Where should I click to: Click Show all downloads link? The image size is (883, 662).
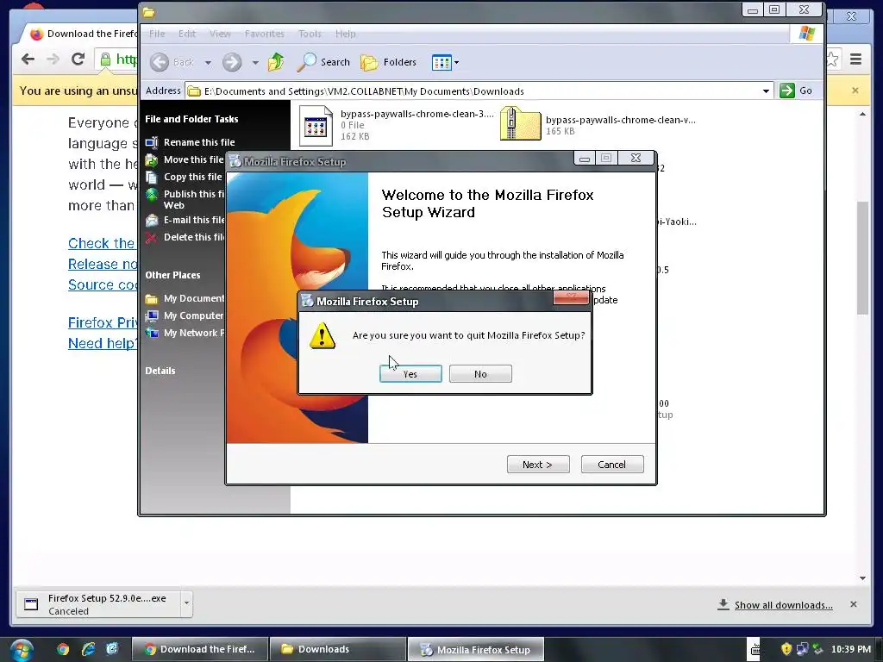[x=783, y=605]
